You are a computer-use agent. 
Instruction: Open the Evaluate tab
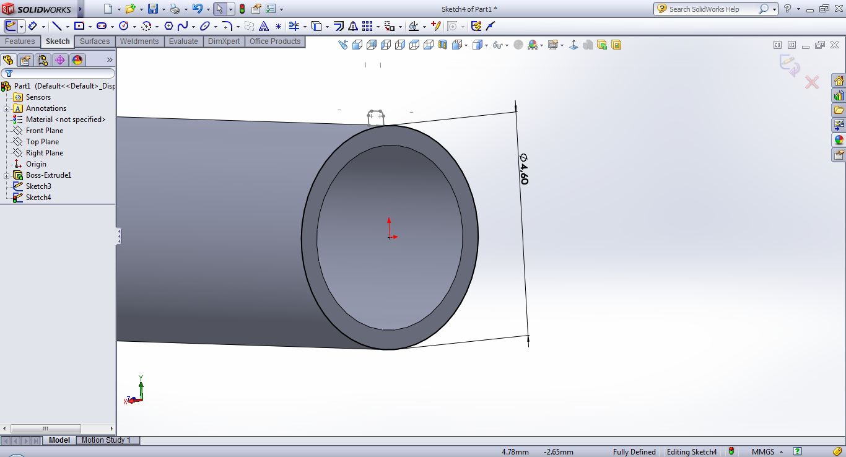183,41
